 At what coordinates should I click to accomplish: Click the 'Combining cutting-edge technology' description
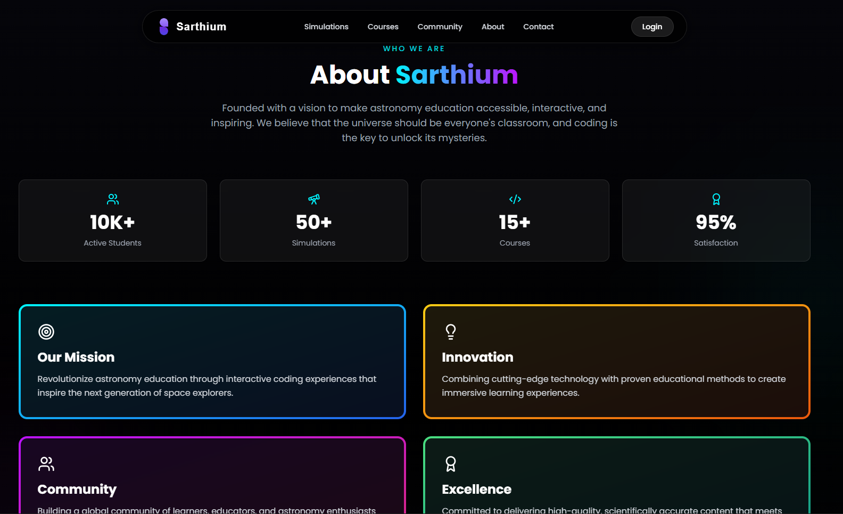tap(614, 386)
